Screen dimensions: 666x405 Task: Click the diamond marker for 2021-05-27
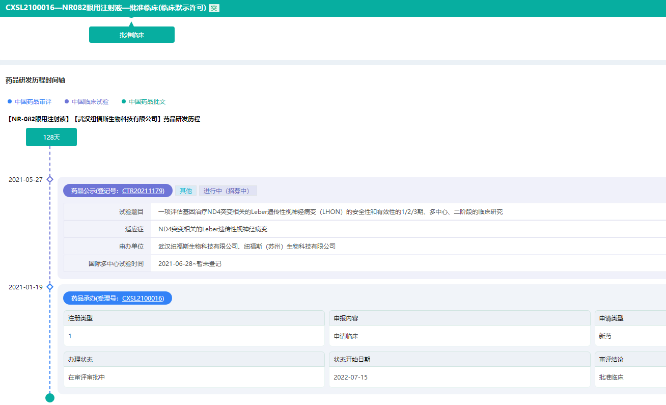tap(50, 179)
